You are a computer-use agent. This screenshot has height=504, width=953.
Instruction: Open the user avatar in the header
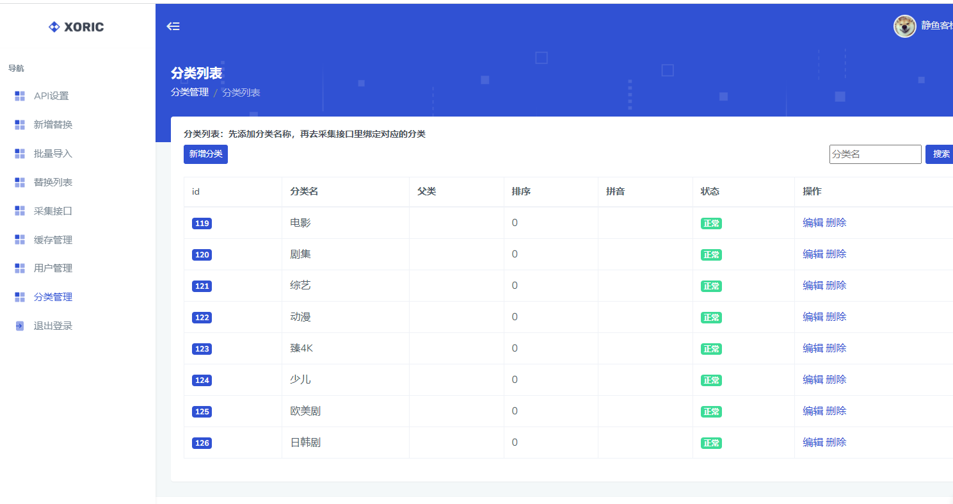click(x=904, y=26)
